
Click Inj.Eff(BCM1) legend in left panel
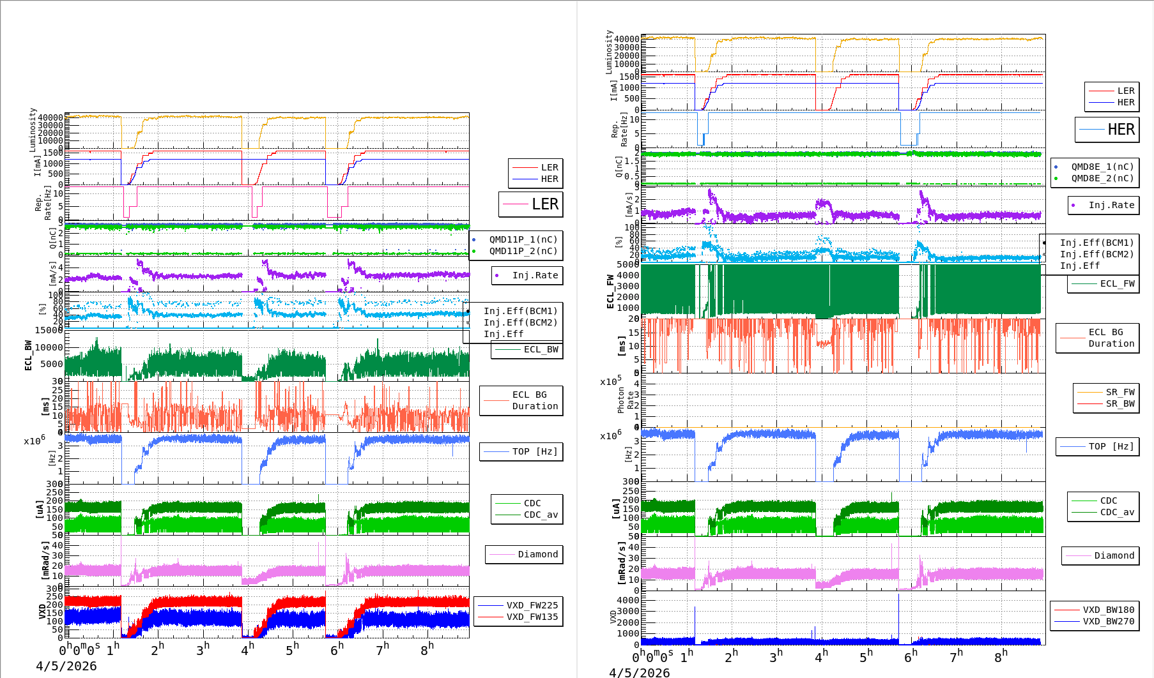(x=520, y=311)
